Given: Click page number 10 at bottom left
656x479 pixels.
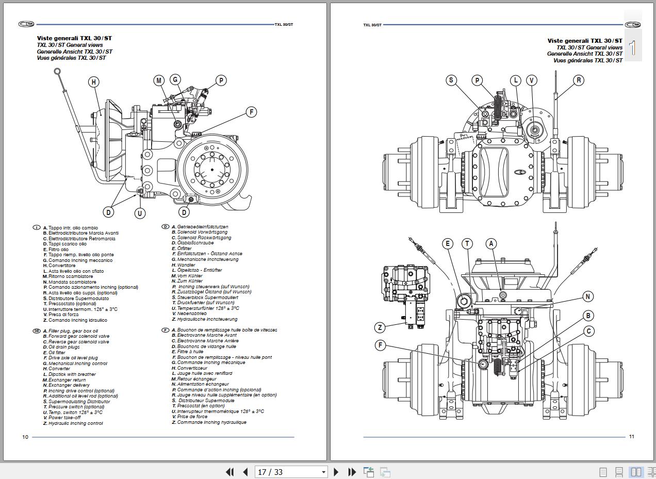Looking at the screenshot, I should [25, 437].
